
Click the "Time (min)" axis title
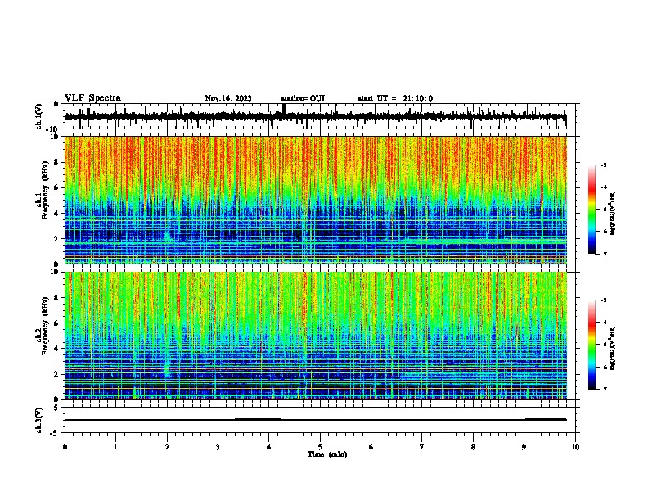327,454
